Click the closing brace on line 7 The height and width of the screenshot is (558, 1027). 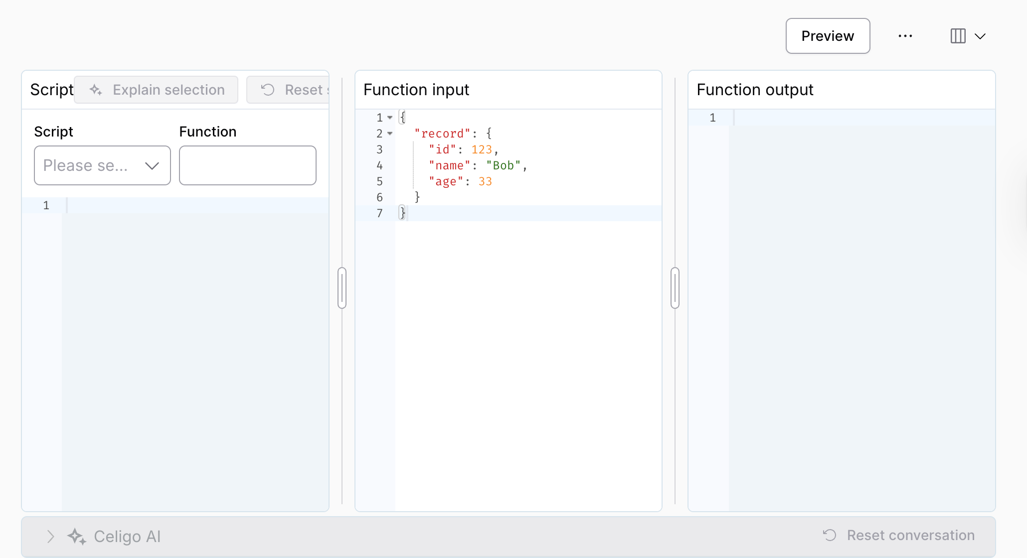pyautogui.click(x=403, y=213)
